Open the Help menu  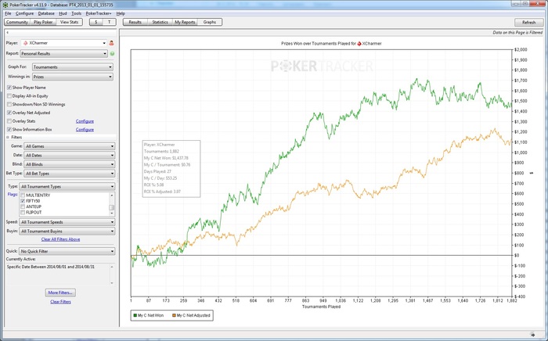coord(121,13)
